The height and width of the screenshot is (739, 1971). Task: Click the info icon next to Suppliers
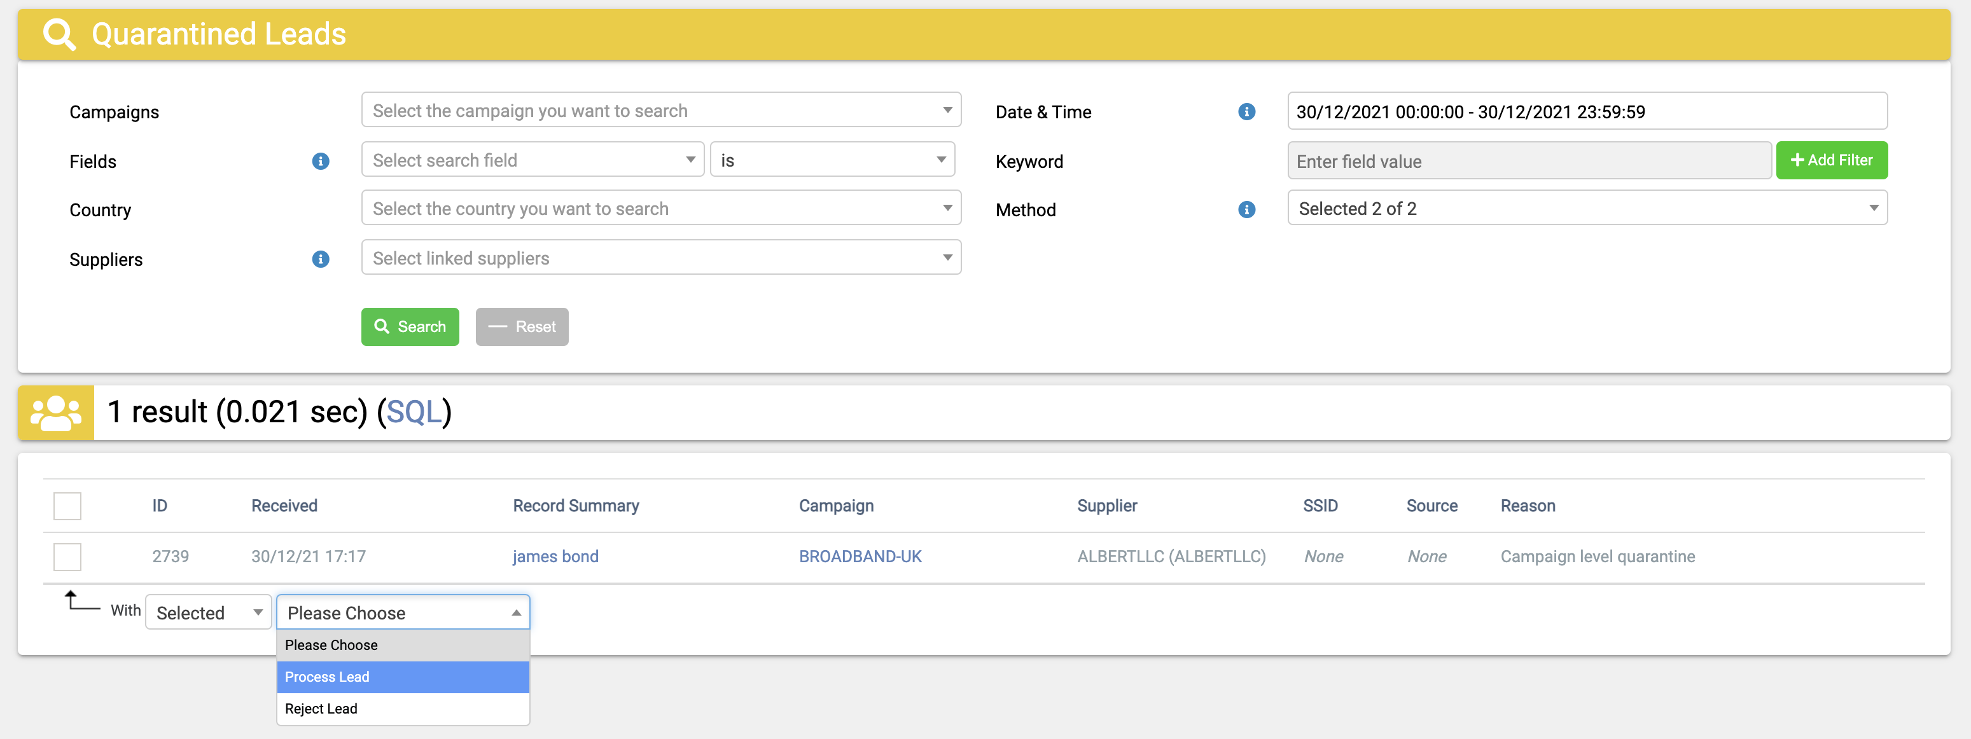321,259
